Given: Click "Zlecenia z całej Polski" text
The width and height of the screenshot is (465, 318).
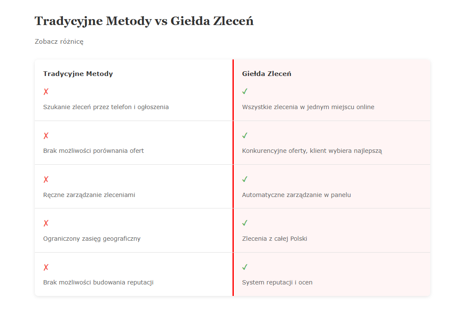Looking at the screenshot, I should pyautogui.click(x=275, y=239).
